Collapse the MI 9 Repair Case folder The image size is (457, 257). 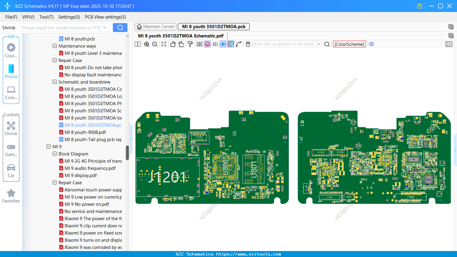55,182
